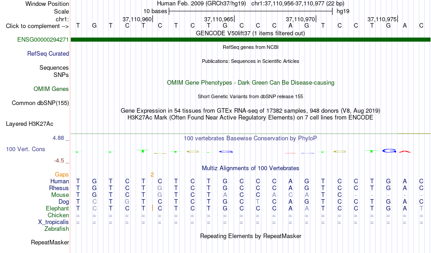Click the Rhesus species label

pyautogui.click(x=59, y=188)
